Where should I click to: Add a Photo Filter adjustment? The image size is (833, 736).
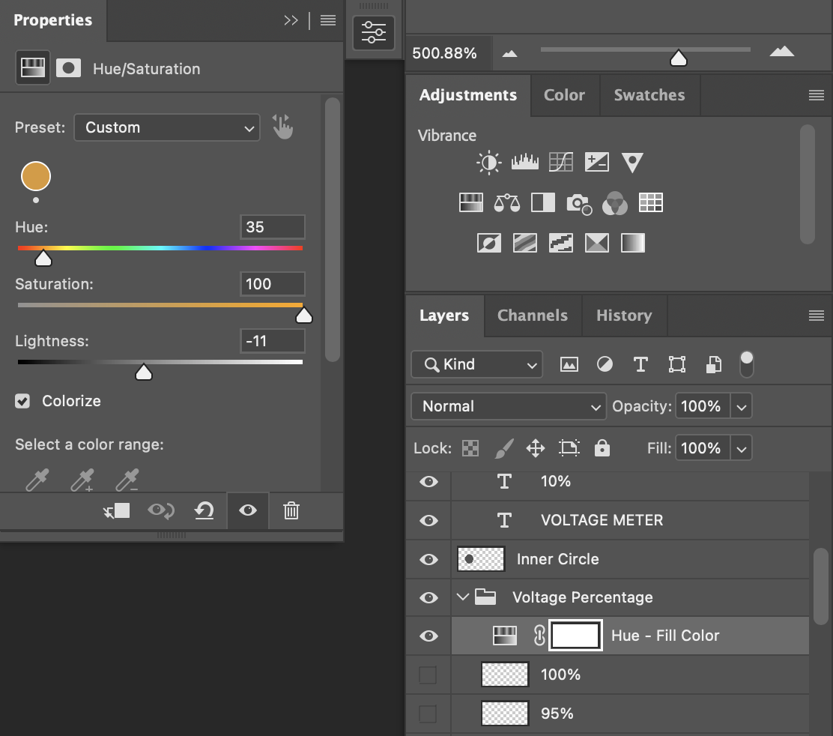(x=579, y=203)
